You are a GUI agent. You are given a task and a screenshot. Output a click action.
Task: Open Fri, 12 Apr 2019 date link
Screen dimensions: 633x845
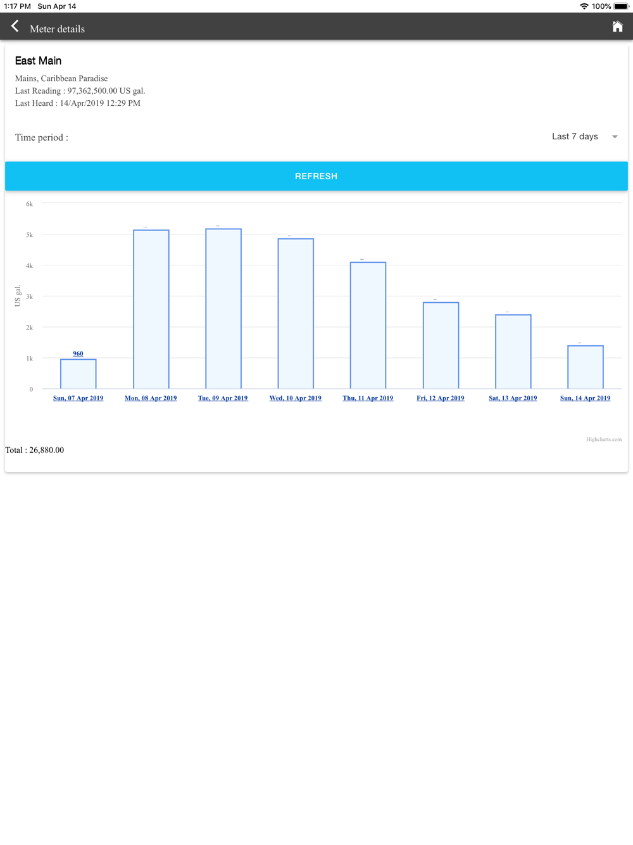pyautogui.click(x=441, y=398)
